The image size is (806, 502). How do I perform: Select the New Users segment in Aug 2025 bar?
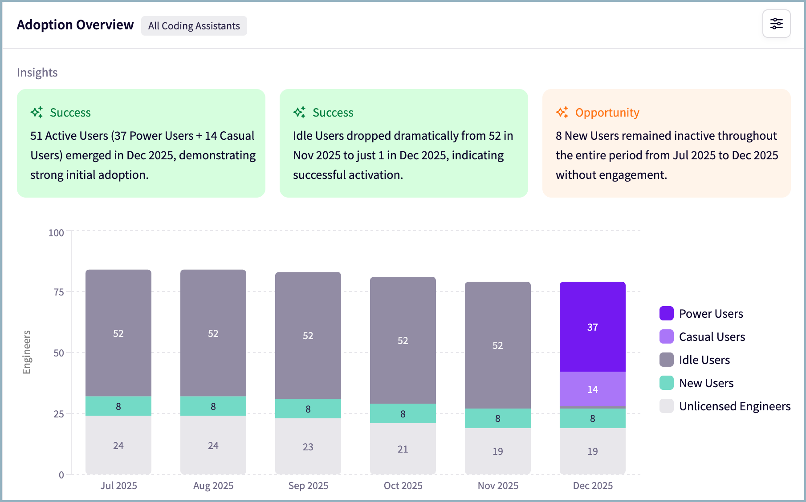tap(213, 406)
